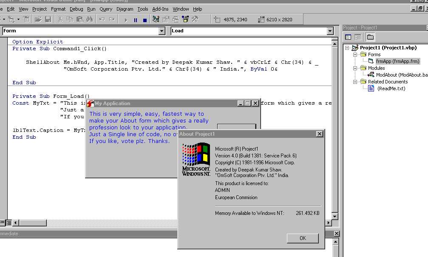Click the Pause (Break) toolbar button
The image size is (428, 257).
(x=136, y=20)
